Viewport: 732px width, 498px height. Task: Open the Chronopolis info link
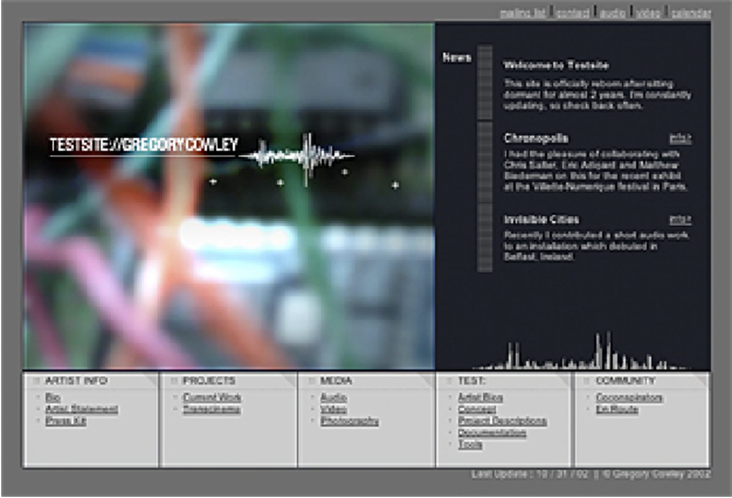pyautogui.click(x=680, y=138)
